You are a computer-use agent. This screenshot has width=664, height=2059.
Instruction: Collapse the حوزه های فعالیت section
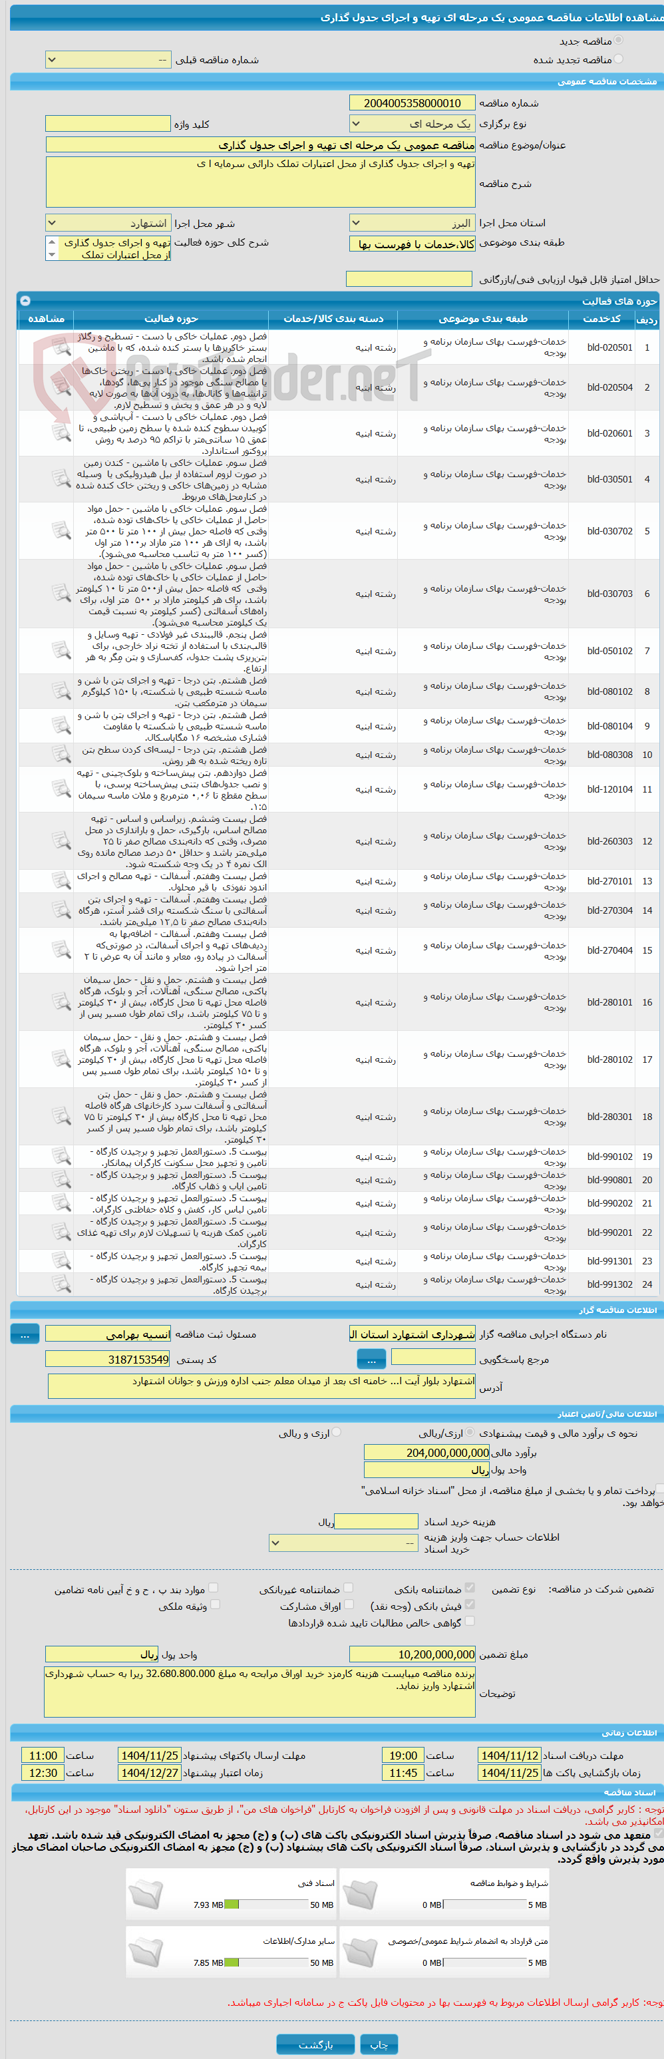point(25,301)
